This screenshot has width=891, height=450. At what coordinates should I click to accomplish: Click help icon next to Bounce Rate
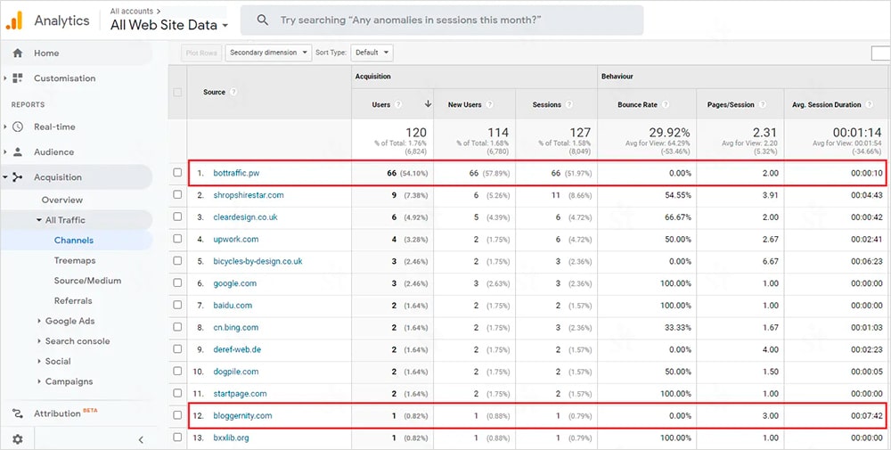click(x=666, y=104)
